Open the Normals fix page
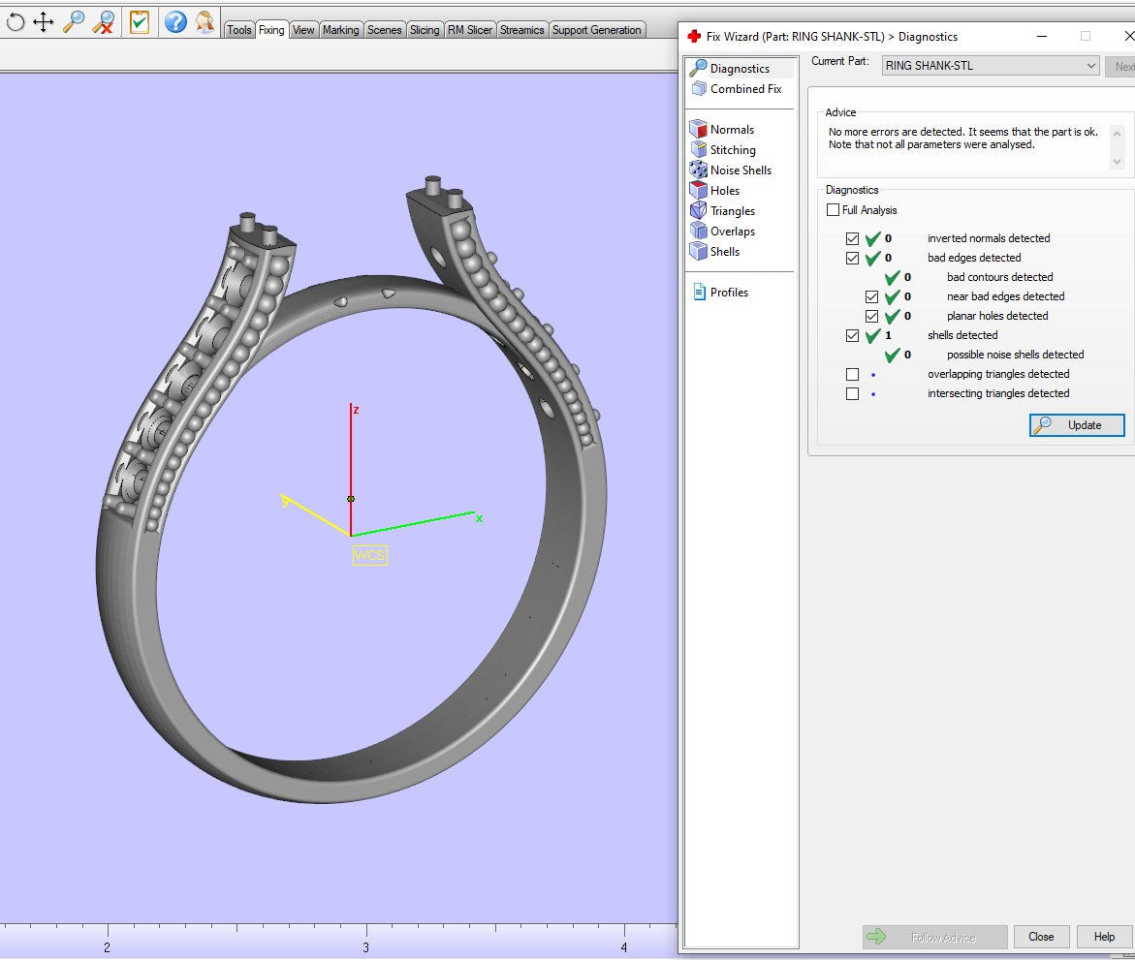The image size is (1135, 960). (731, 130)
